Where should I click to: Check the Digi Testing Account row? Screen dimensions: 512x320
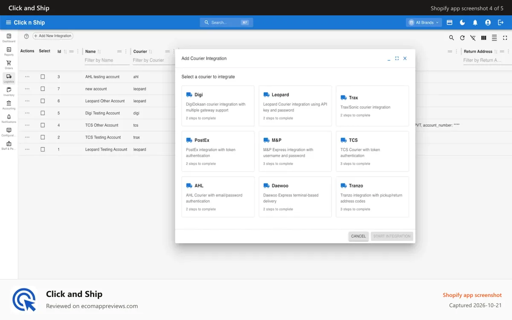[43, 113]
